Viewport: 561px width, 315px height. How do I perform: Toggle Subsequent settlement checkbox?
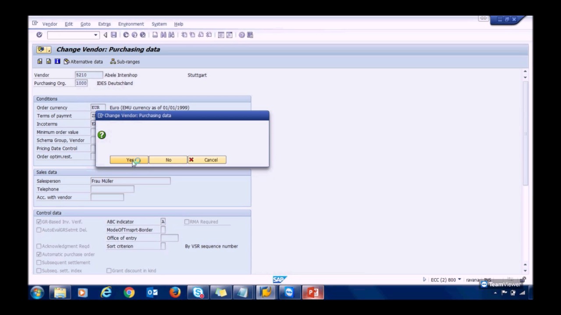[x=39, y=262]
